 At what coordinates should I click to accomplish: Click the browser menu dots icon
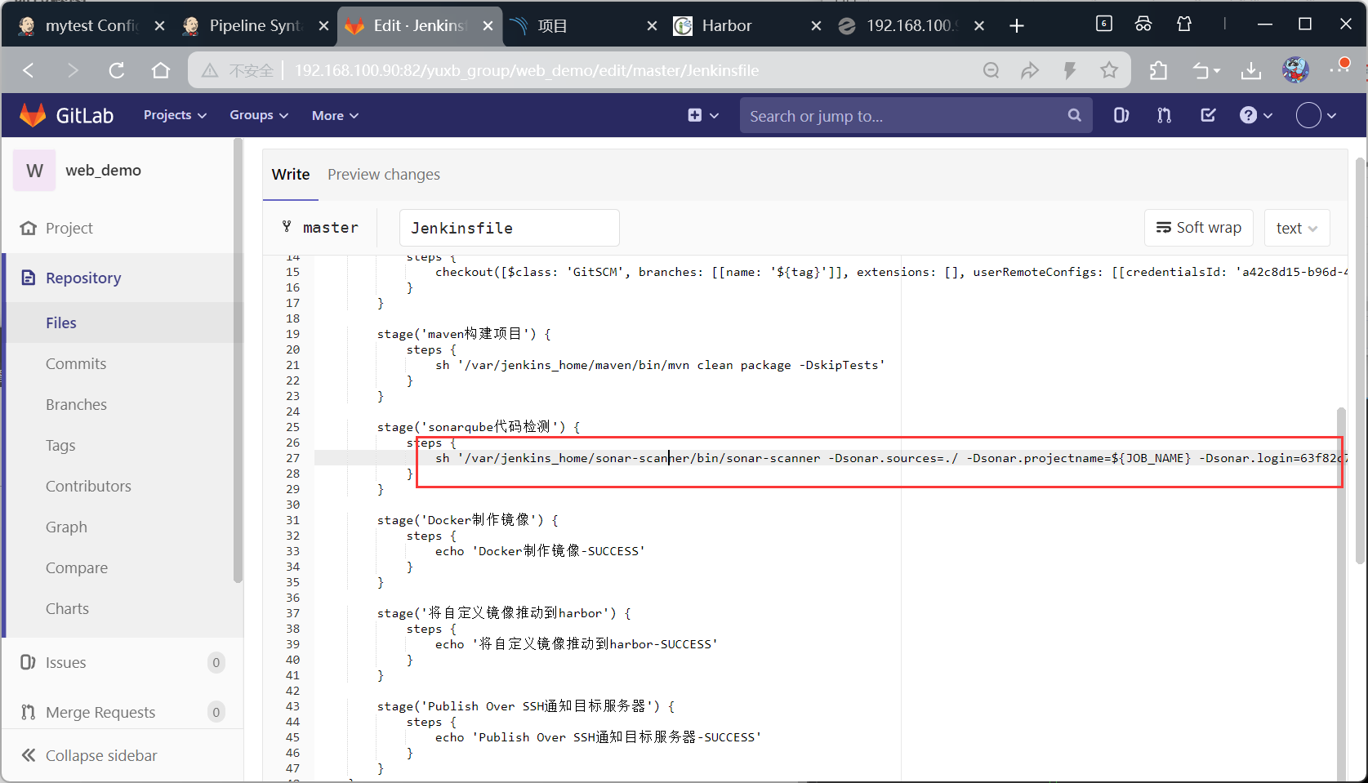[x=1339, y=69]
